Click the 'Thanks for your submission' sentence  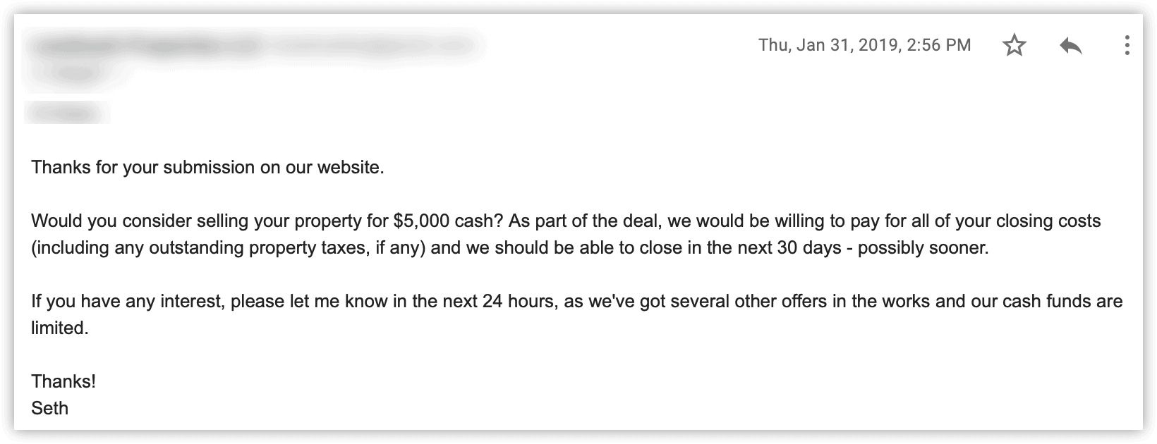(x=207, y=168)
